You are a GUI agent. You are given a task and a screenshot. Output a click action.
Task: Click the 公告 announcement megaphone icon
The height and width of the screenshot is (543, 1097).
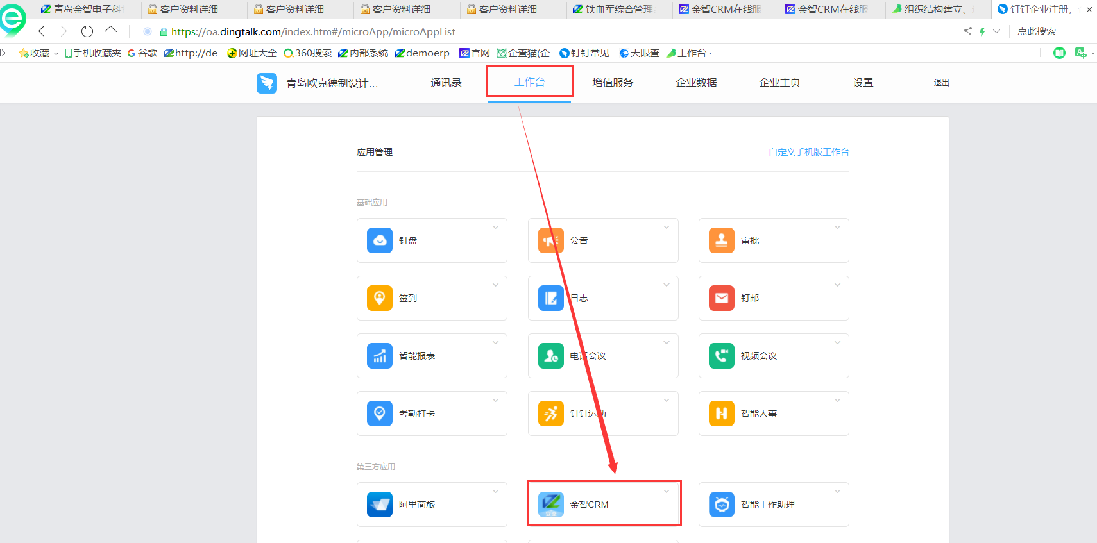pyautogui.click(x=550, y=240)
